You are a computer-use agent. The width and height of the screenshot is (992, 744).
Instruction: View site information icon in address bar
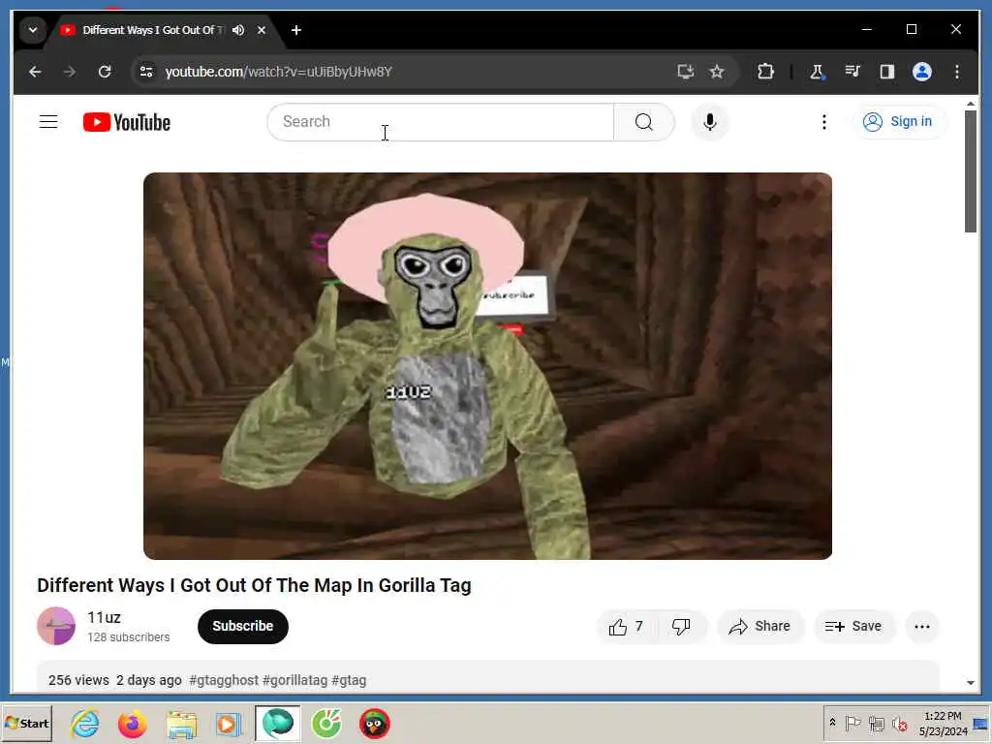pyautogui.click(x=146, y=72)
